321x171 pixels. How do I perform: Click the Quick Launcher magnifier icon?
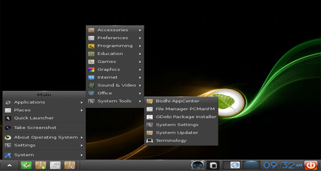pyautogui.click(x=8, y=118)
